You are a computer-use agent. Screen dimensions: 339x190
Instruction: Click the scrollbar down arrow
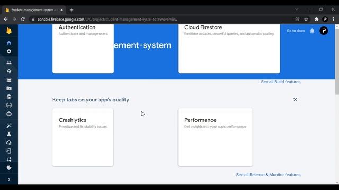pos(337,183)
